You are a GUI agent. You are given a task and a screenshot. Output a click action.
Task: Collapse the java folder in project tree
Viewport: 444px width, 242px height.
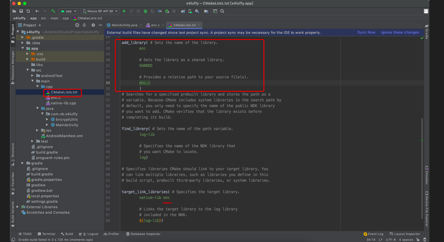(37, 109)
